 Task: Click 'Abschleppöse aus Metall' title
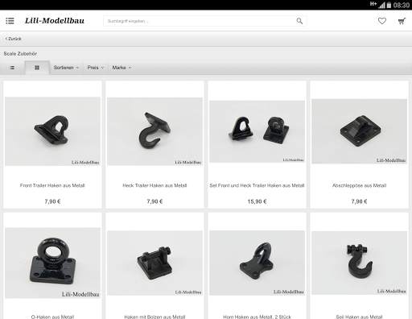tap(359, 185)
